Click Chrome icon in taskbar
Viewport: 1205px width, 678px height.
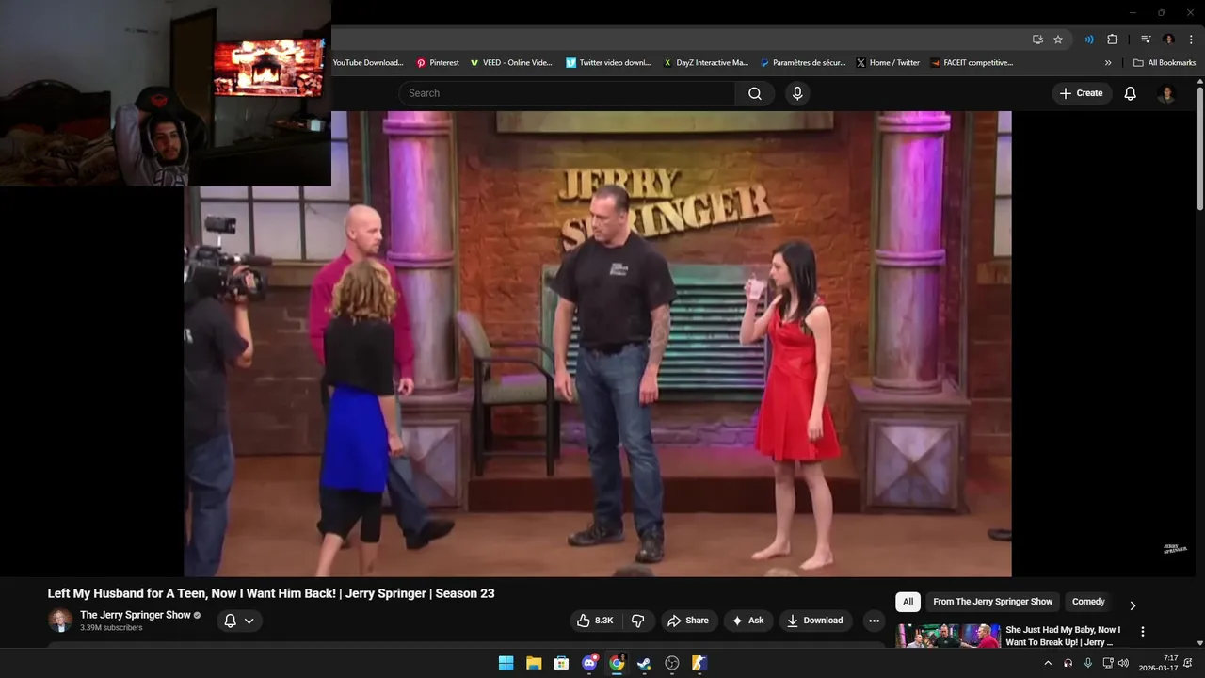(617, 663)
